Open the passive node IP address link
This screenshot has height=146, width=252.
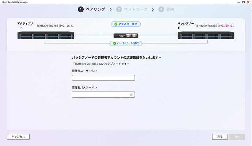click(x=226, y=26)
